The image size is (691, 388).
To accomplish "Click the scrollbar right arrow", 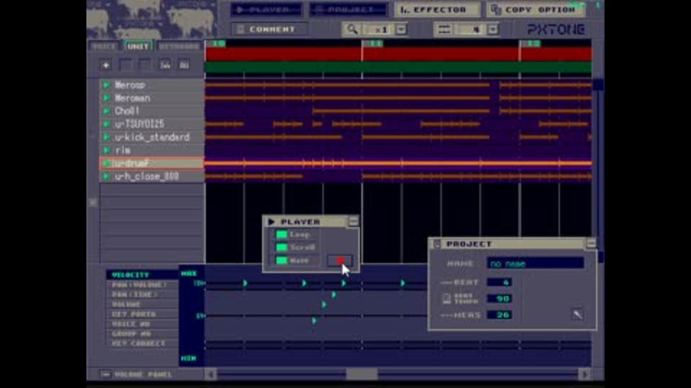I will click(x=584, y=374).
